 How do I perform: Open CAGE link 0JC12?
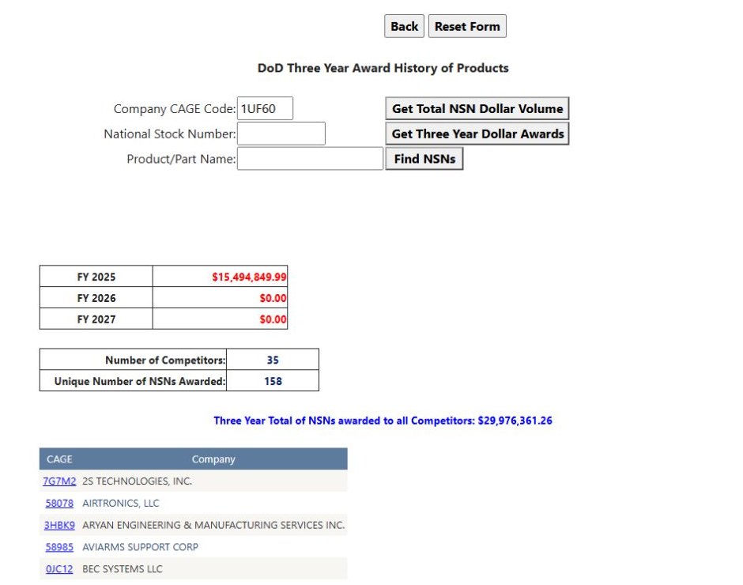[59, 569]
